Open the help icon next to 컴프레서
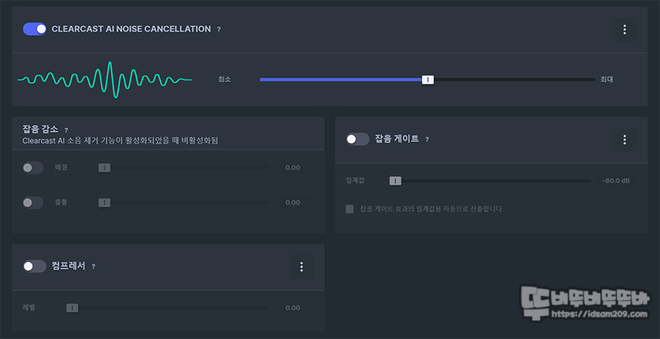The image size is (660, 339). (93, 267)
